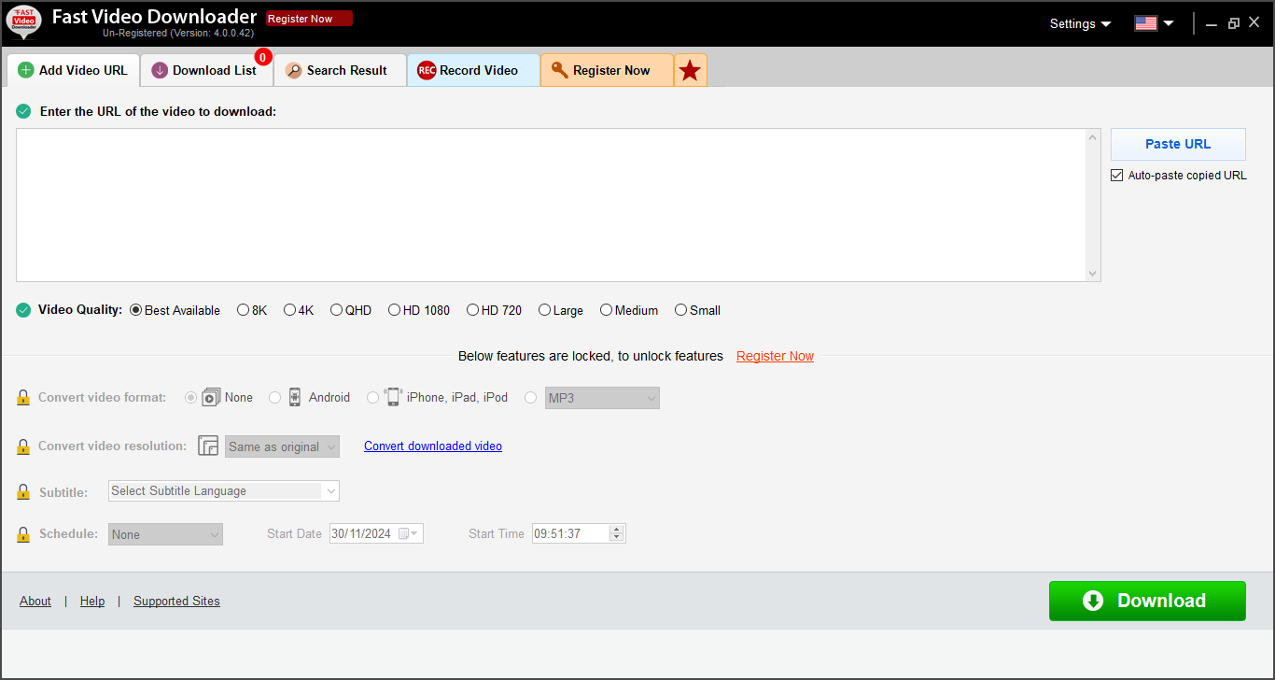Open the Settings dropdown menu
Viewport: 1275px width, 680px height.
1080,23
